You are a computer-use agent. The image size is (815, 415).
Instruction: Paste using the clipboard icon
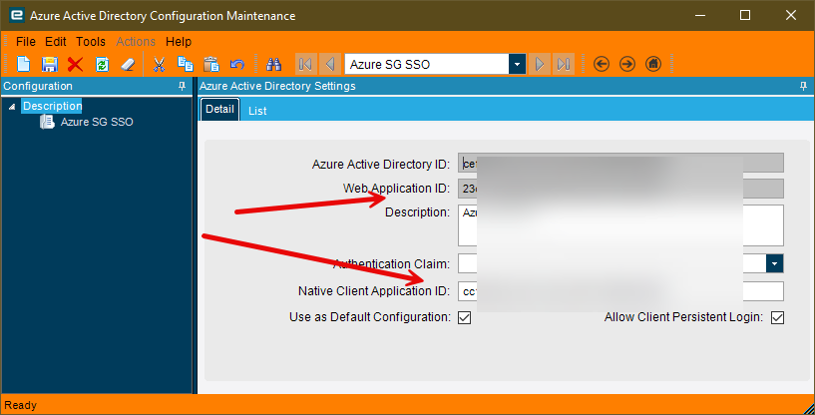pos(211,64)
